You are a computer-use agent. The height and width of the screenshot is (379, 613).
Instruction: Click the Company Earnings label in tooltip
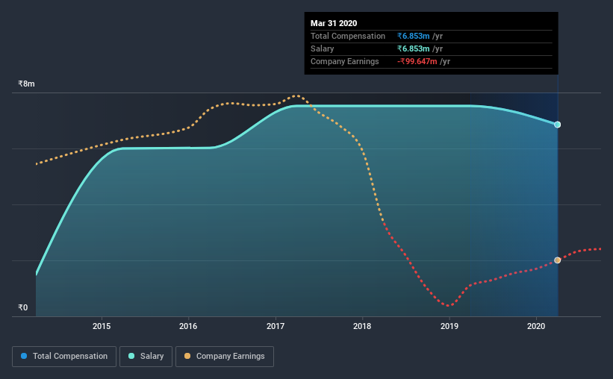(x=345, y=62)
